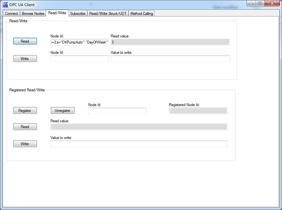The image size is (282, 210).
Task: Open the Browse Nodes tab
Action: (x=33, y=14)
